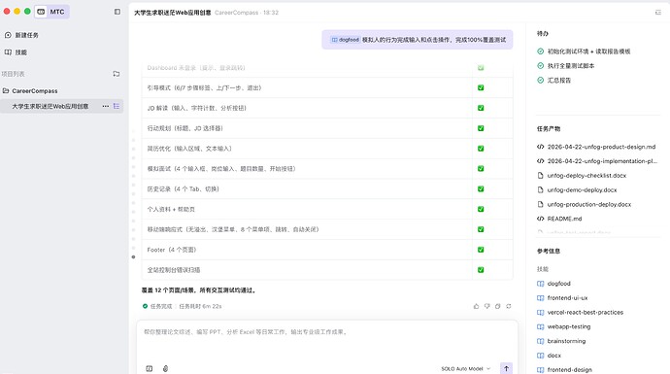
Task: Start a new task with 新建任务
Action: (x=21, y=35)
